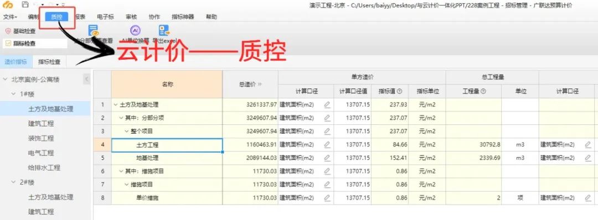Open the 协作 menu tab
This screenshot has height=220, width=598.
tap(154, 17)
